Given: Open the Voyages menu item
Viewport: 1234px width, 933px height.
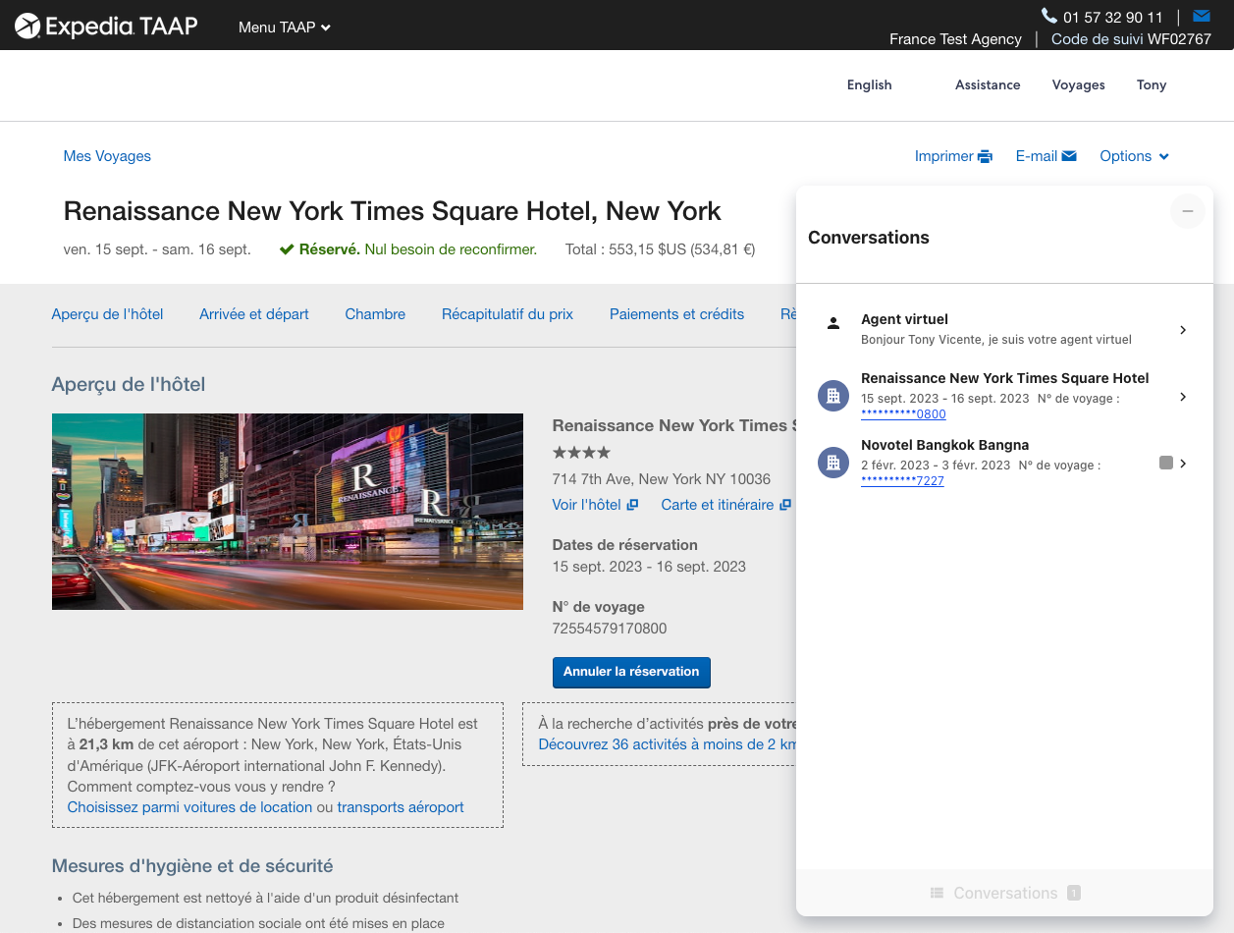Looking at the screenshot, I should (1078, 84).
